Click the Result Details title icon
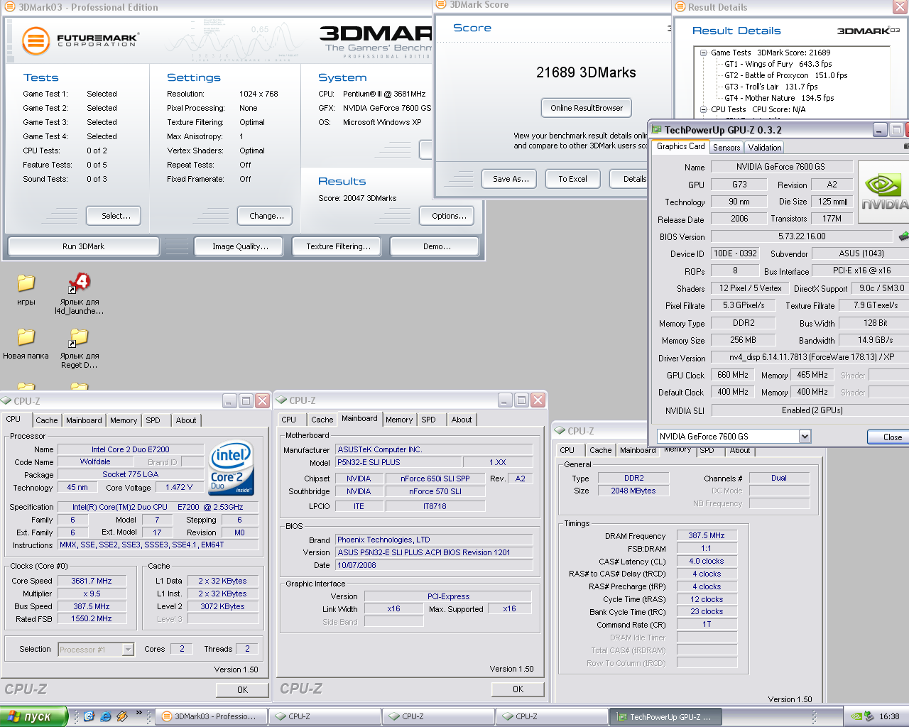This screenshot has width=909, height=727. [680, 7]
